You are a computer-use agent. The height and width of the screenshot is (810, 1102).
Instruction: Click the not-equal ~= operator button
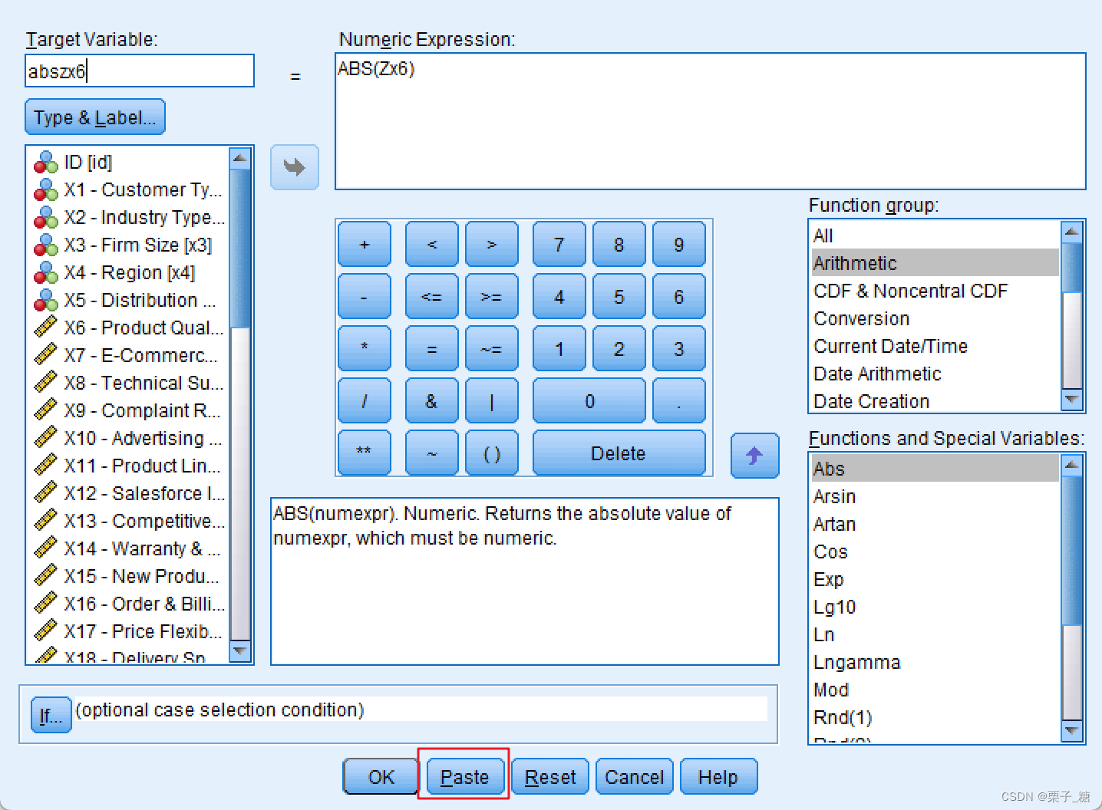[x=492, y=348]
